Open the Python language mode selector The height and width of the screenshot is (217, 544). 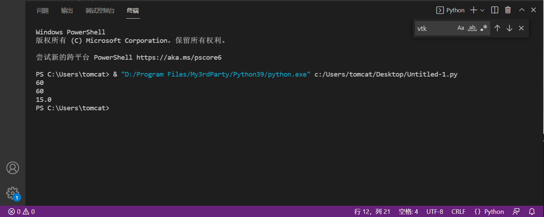pyautogui.click(x=489, y=211)
